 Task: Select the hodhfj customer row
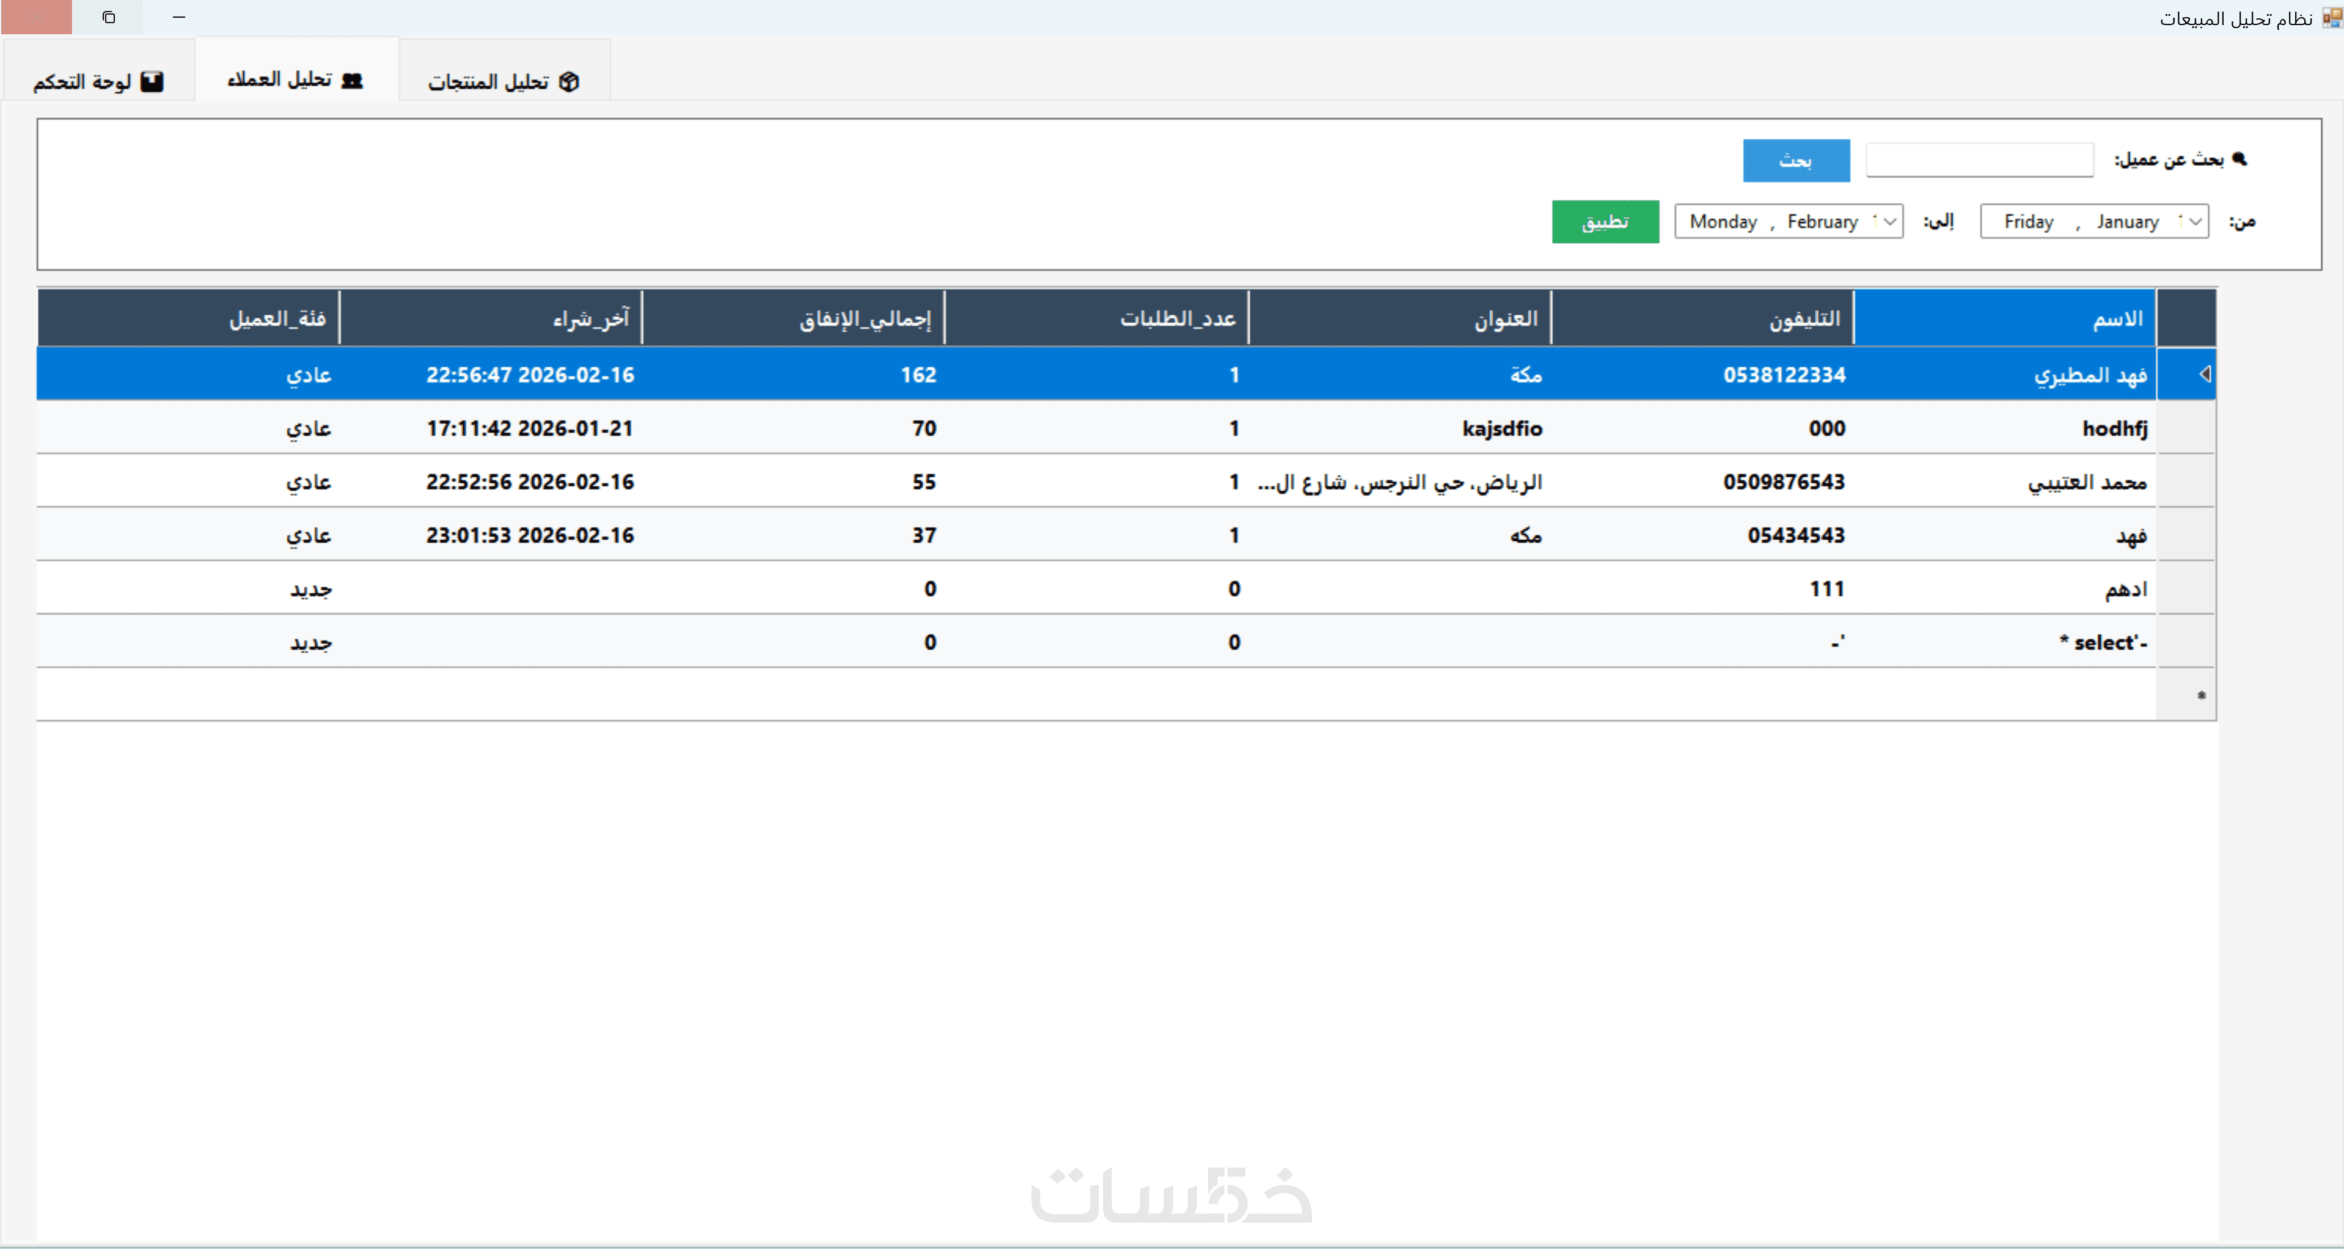[x=2114, y=428]
